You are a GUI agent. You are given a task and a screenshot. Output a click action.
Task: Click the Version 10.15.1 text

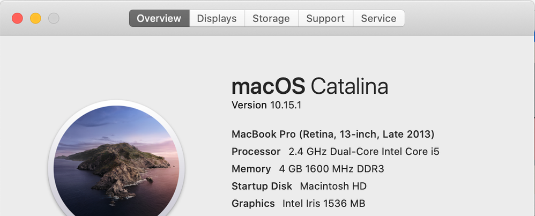click(266, 105)
